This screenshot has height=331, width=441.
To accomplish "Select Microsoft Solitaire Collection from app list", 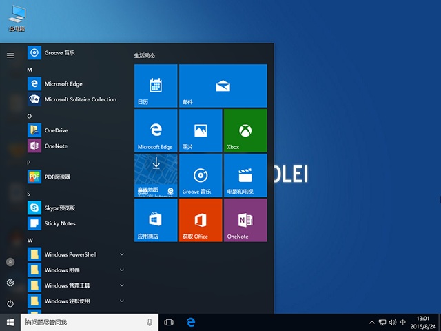I will [x=80, y=99].
